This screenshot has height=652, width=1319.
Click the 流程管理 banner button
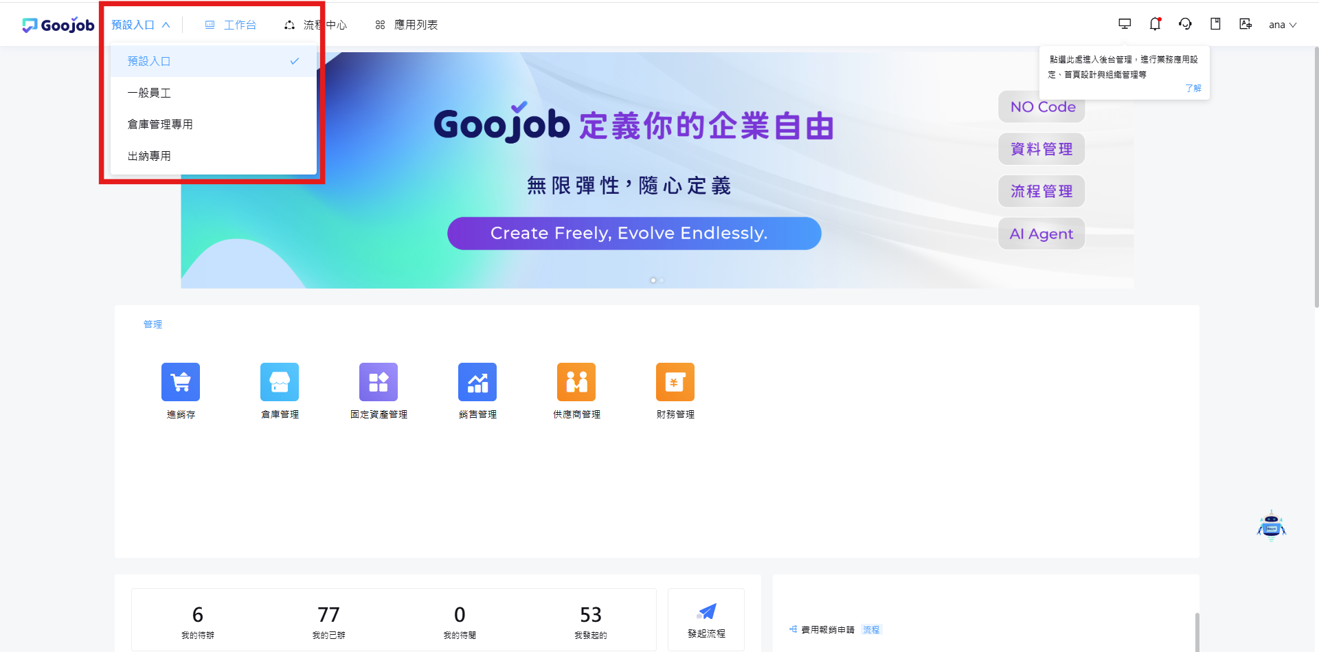coord(1042,191)
